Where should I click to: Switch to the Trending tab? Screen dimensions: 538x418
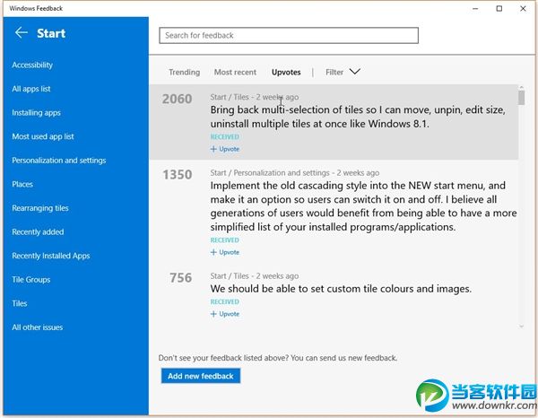point(184,72)
